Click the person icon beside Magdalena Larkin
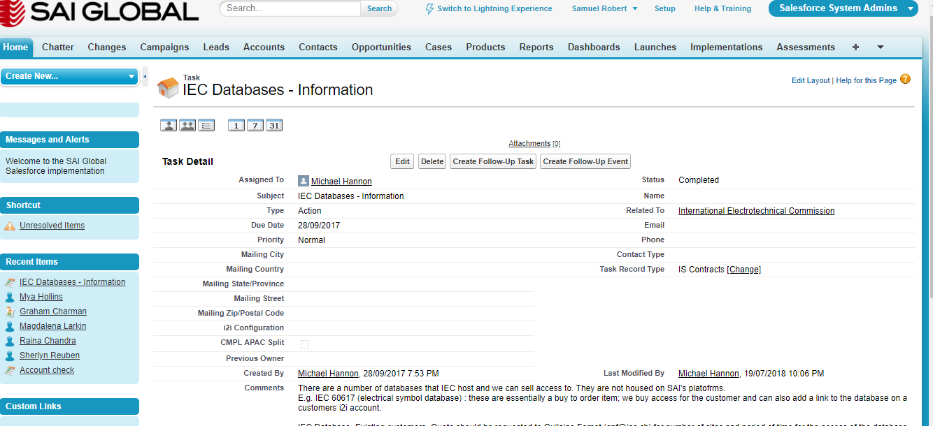The image size is (933, 426). pyautogui.click(x=10, y=326)
